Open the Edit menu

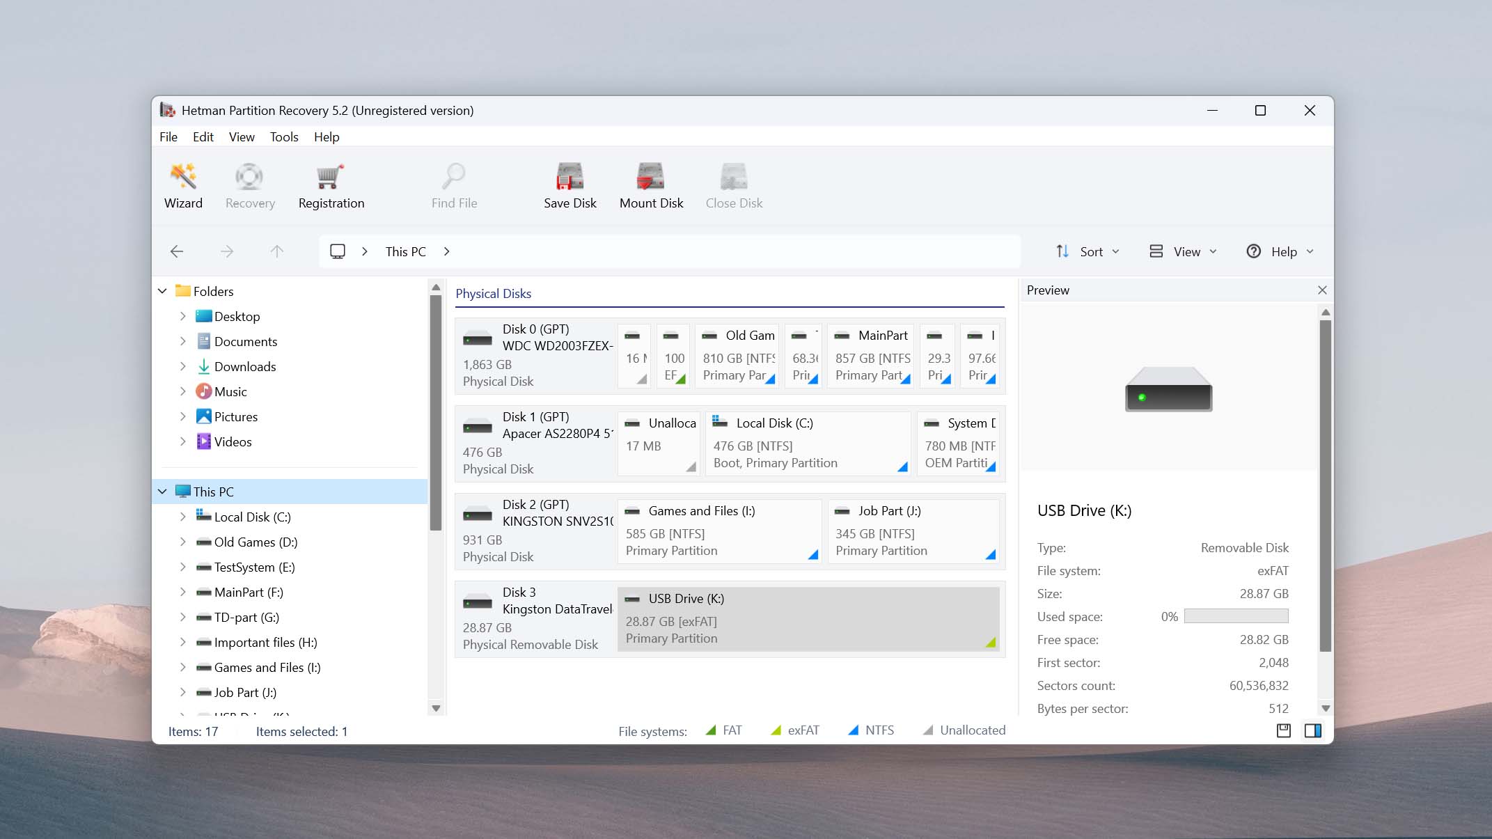(x=203, y=137)
